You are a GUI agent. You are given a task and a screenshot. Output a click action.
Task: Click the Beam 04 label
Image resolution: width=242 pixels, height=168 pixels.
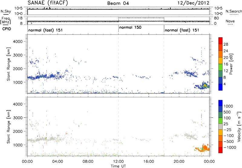pyautogui.click(x=118, y=3)
